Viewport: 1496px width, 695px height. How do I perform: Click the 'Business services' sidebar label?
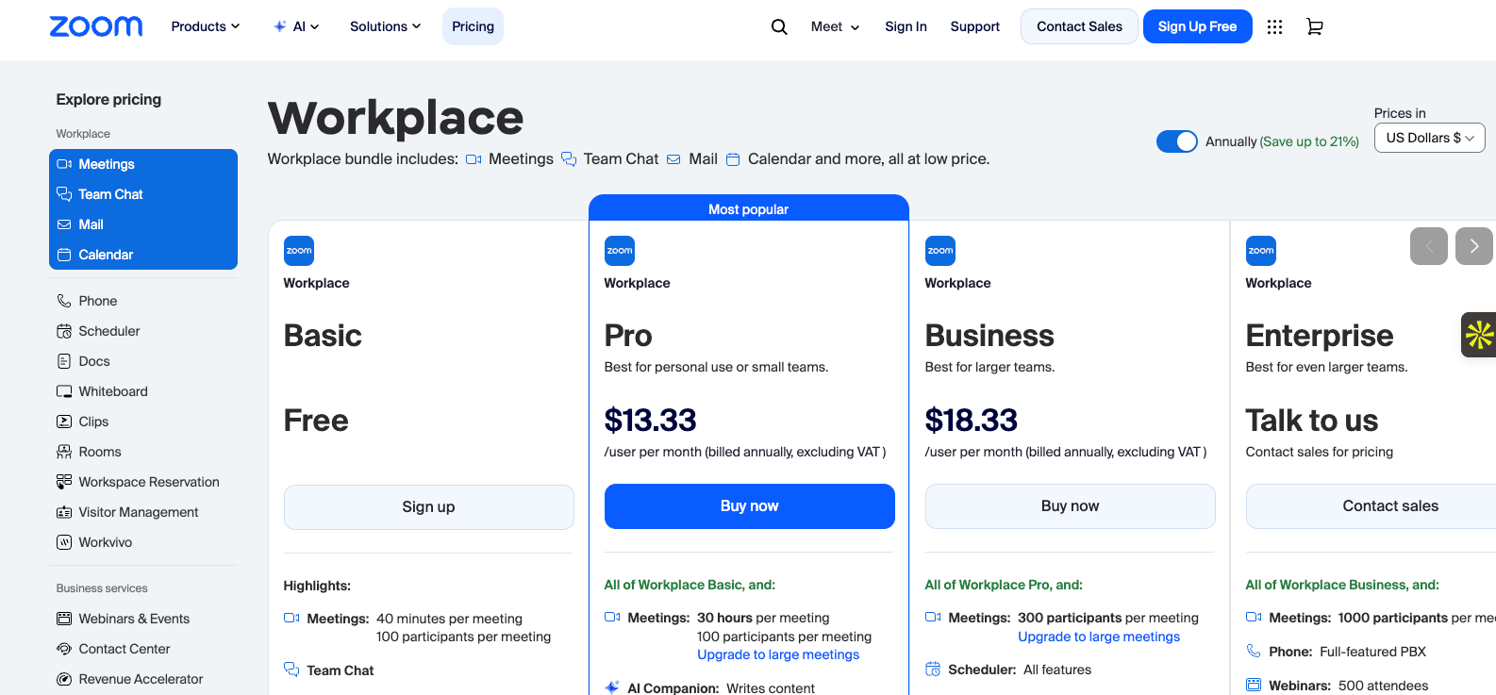(102, 588)
